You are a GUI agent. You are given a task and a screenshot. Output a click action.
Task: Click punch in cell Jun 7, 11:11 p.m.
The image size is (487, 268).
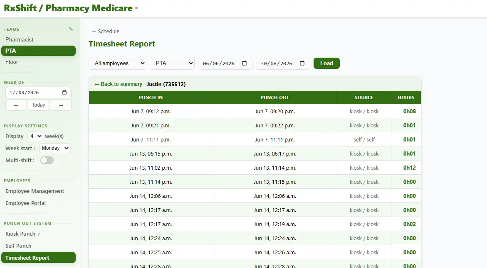click(x=151, y=140)
